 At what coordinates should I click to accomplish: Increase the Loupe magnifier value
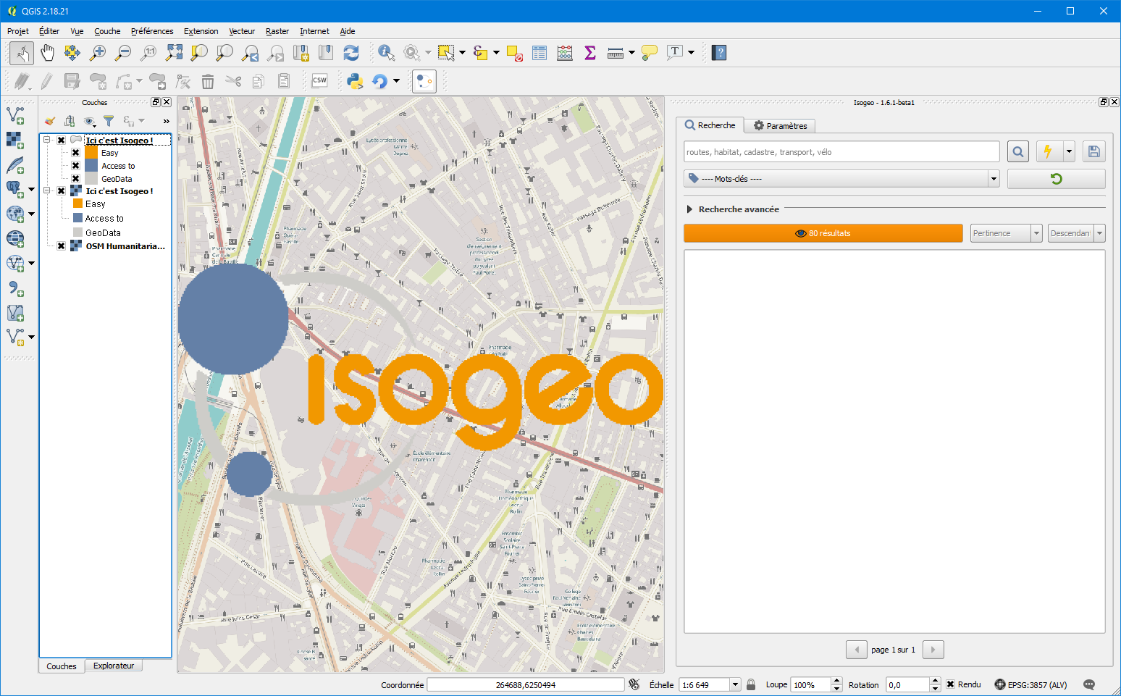[837, 681]
